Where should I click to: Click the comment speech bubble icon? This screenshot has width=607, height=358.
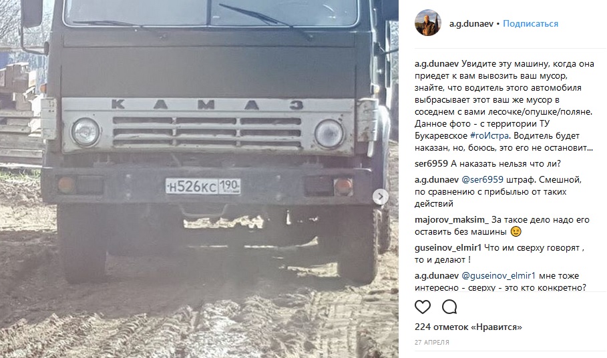(x=449, y=307)
